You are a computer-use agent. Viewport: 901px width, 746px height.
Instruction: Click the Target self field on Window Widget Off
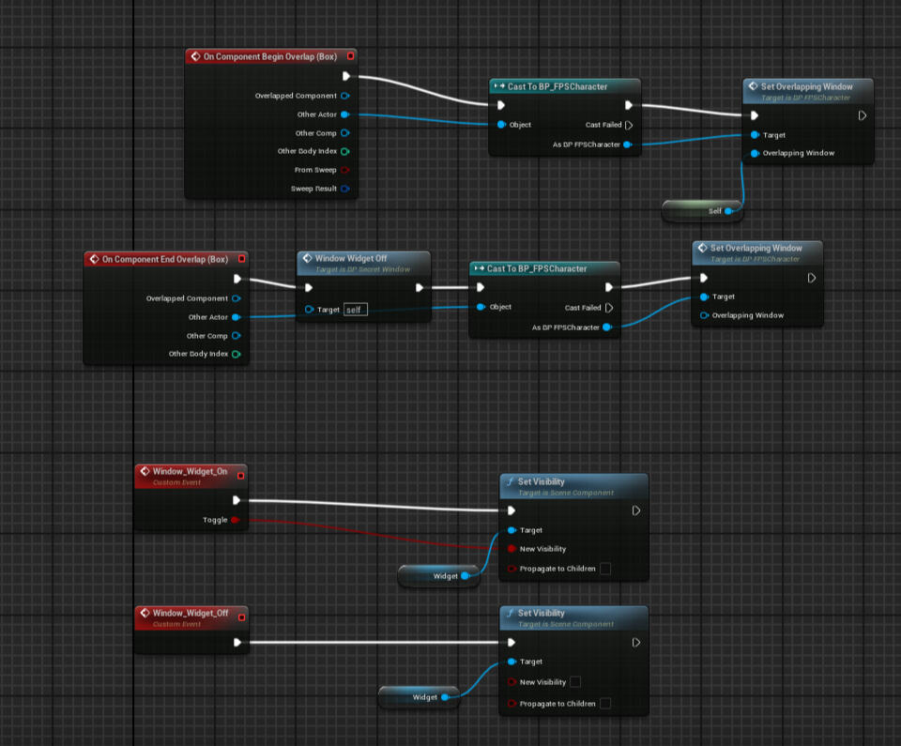pos(354,310)
